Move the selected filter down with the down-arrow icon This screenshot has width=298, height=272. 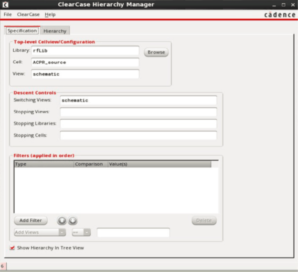(x=73, y=221)
